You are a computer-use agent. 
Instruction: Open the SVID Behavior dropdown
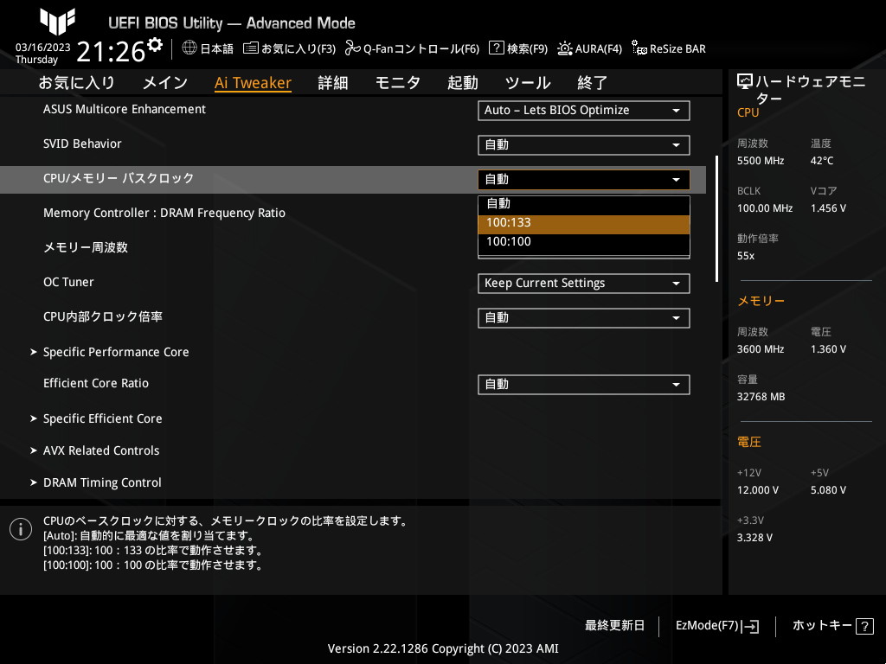click(584, 145)
